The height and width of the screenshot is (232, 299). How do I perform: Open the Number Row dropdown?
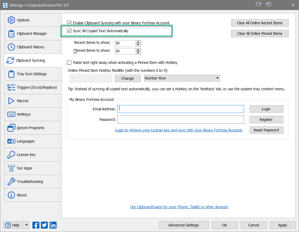182,78
